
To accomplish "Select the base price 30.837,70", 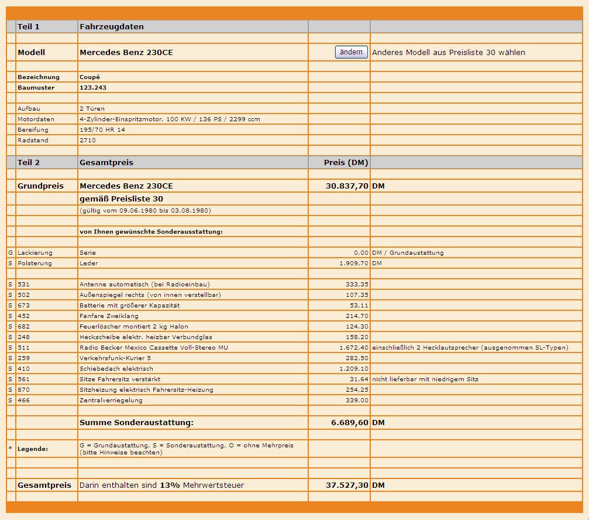I will point(347,186).
